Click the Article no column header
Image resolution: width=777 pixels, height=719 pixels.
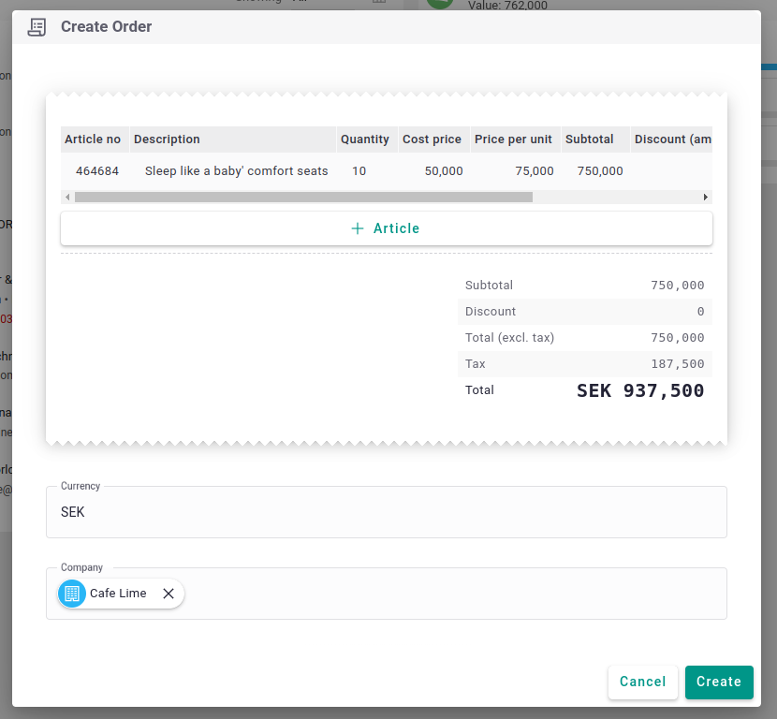[93, 139]
